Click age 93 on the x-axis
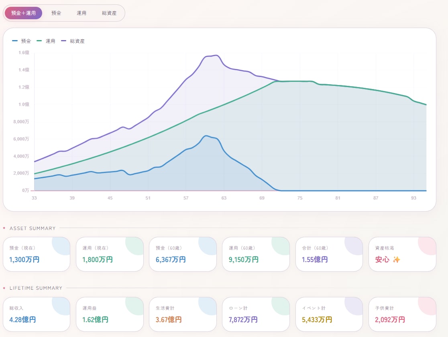 [x=414, y=198]
